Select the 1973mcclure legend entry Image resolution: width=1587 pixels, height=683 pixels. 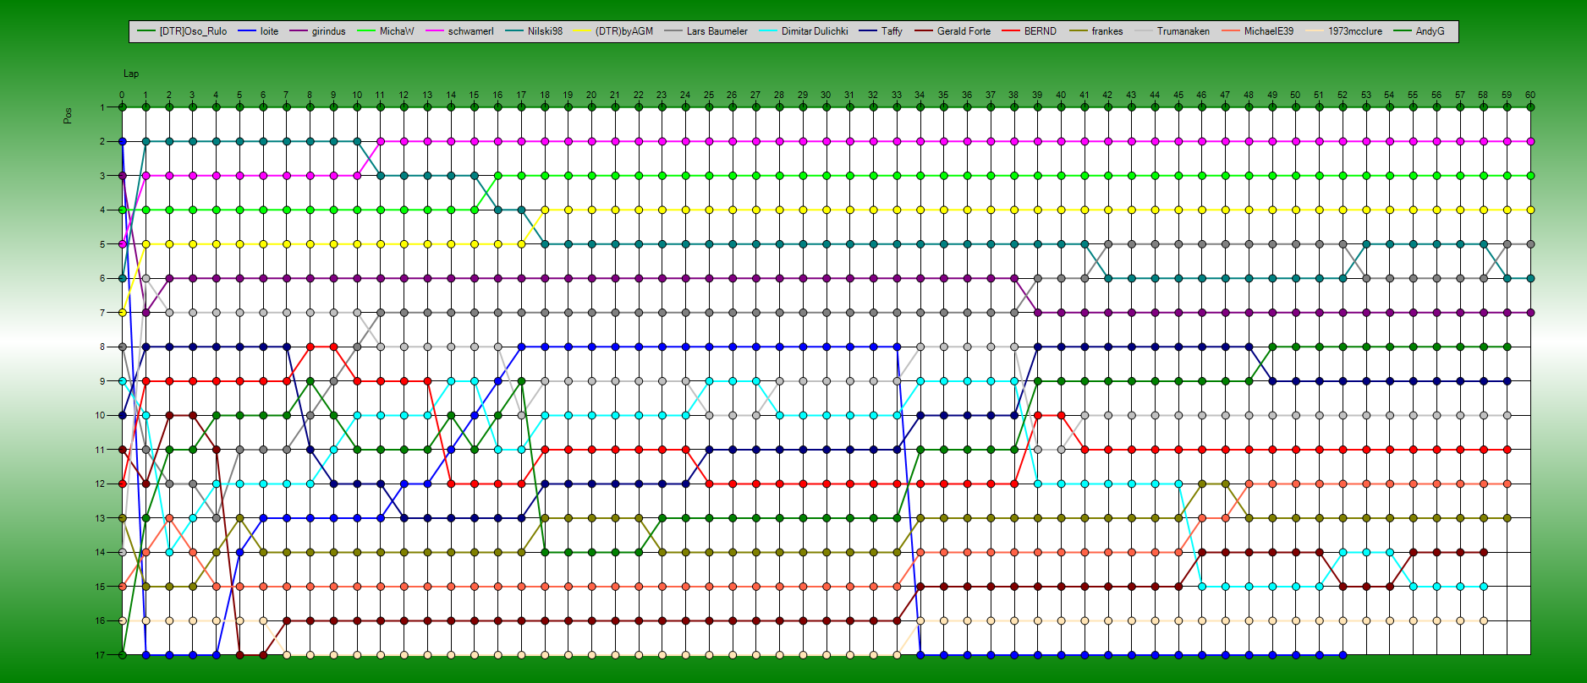[x=1343, y=31]
